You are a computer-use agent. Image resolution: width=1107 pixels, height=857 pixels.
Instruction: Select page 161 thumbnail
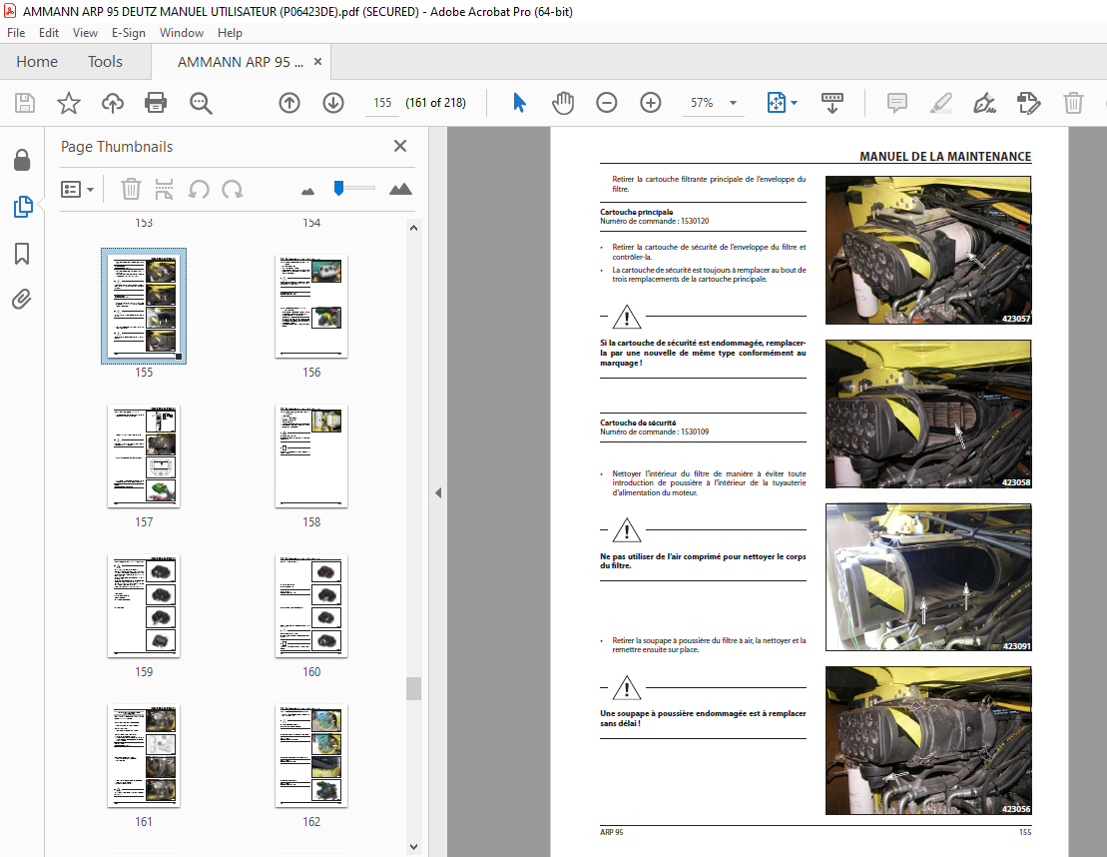click(144, 755)
